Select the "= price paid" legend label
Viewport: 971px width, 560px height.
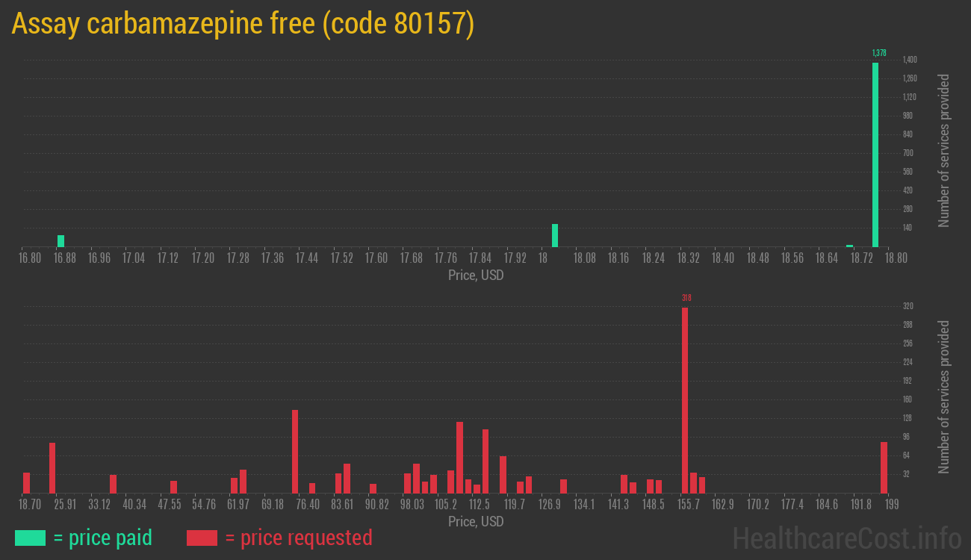point(103,538)
